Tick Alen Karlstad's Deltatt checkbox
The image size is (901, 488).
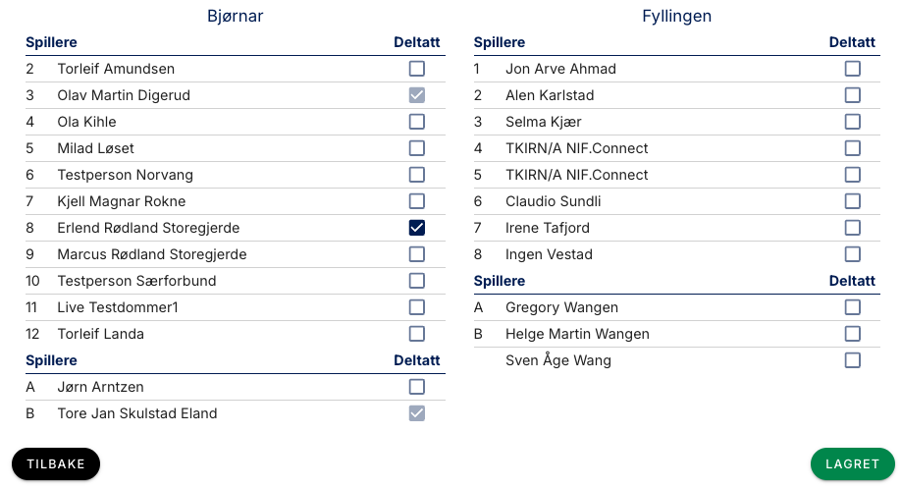pyautogui.click(x=853, y=95)
